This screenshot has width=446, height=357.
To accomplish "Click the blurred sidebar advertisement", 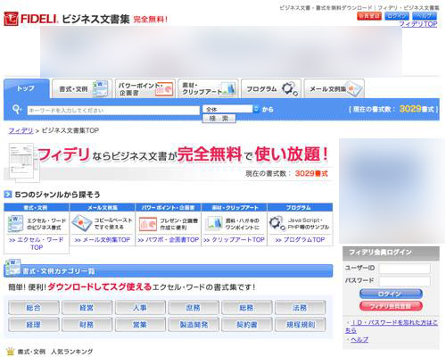I will 392,191.
